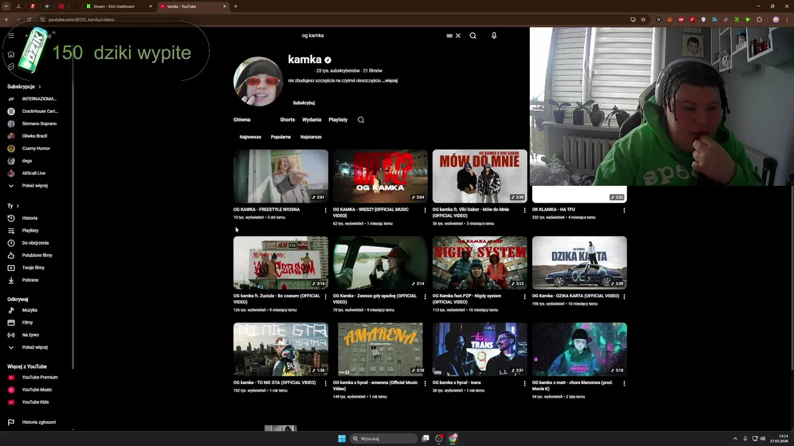
Task: Open Twoje filmy in sidebar
Action: (32, 268)
